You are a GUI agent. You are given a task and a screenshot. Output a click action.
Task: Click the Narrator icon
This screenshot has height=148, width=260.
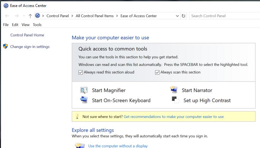point(174,90)
